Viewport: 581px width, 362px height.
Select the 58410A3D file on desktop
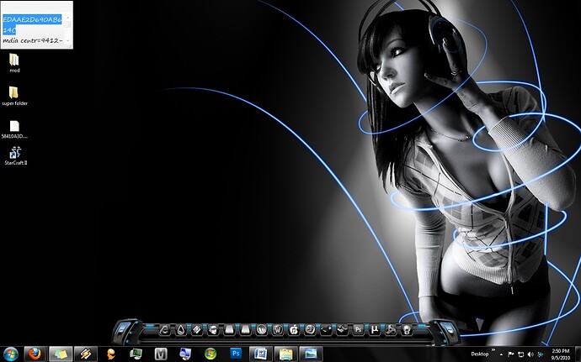[14, 127]
